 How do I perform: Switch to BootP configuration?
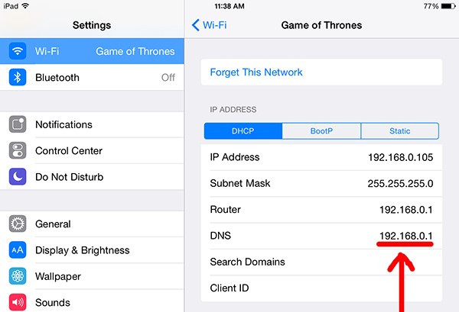pos(321,131)
